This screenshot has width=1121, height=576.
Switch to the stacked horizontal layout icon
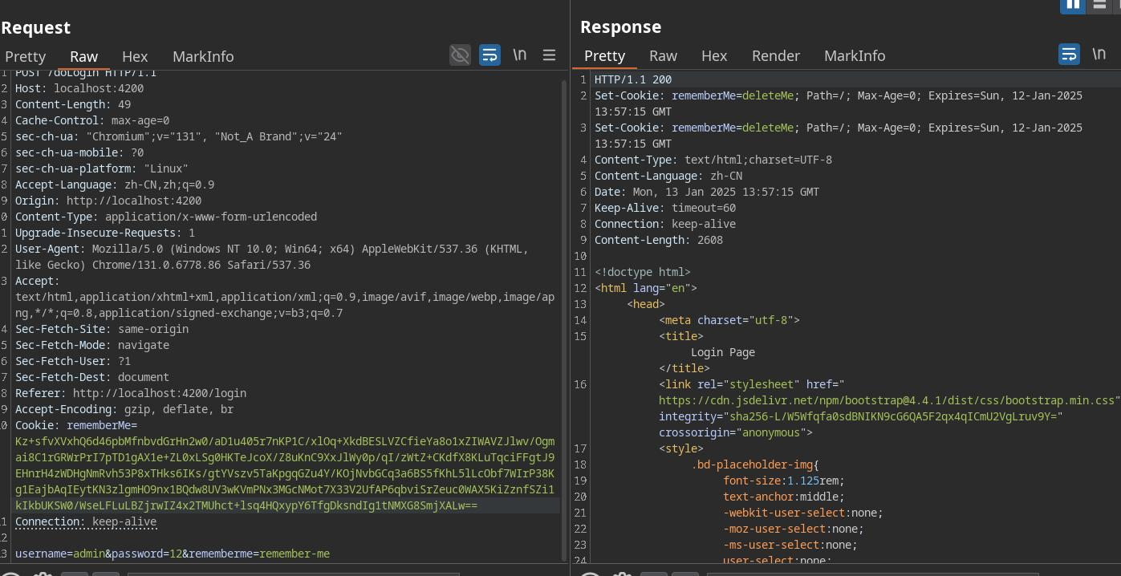click(x=1099, y=5)
